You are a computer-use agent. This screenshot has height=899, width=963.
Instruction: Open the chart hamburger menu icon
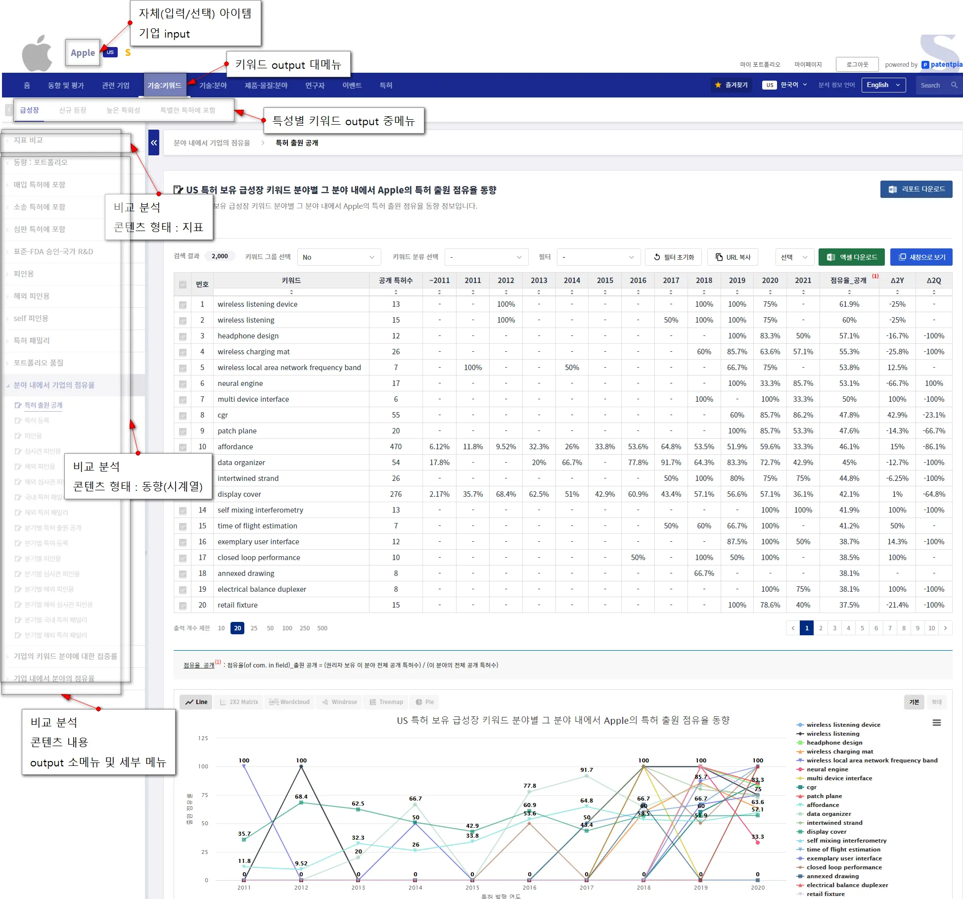(936, 723)
